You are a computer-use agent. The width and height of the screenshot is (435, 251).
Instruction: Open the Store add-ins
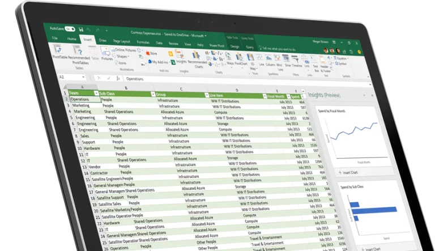[x=151, y=53]
